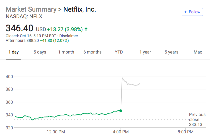Click the gray after-hours peak on chart
Viewport: 210px width, 138px height.
click(x=122, y=78)
